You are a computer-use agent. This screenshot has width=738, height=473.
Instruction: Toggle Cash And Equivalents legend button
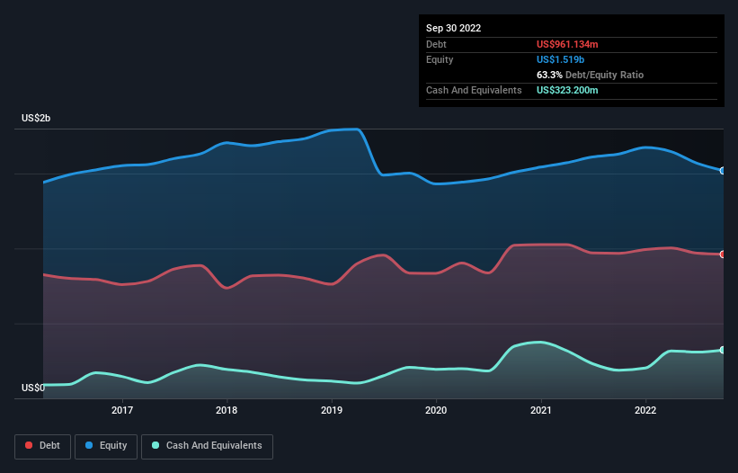(x=207, y=446)
